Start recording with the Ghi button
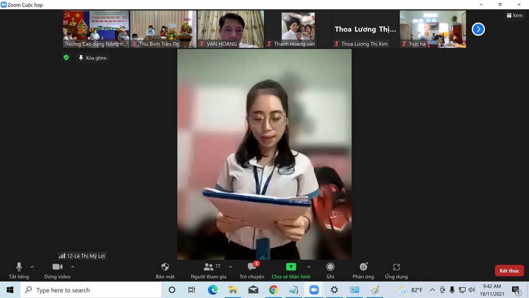Image resolution: width=529 pixels, height=298 pixels. pyautogui.click(x=330, y=267)
